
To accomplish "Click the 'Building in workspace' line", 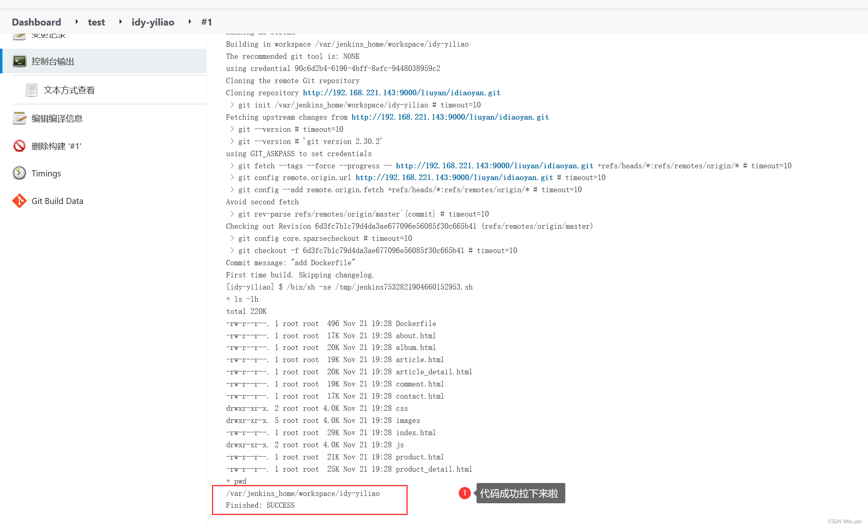I will tap(347, 44).
